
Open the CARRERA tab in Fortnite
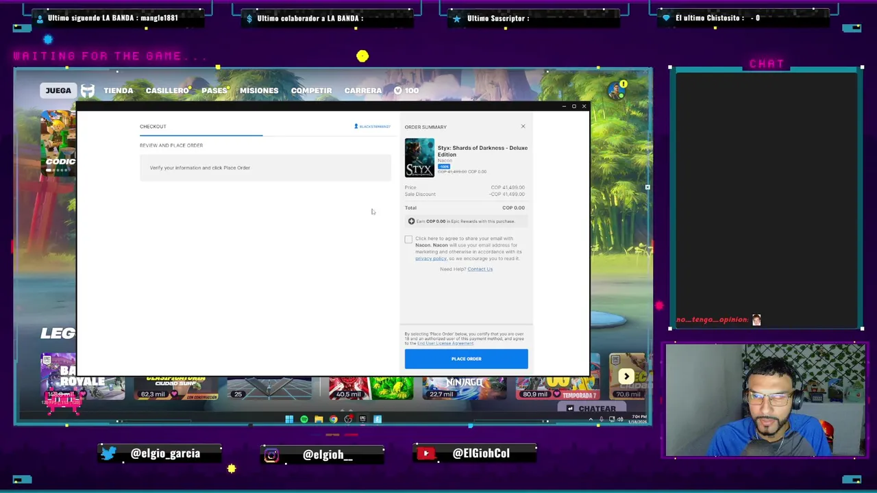coord(363,90)
